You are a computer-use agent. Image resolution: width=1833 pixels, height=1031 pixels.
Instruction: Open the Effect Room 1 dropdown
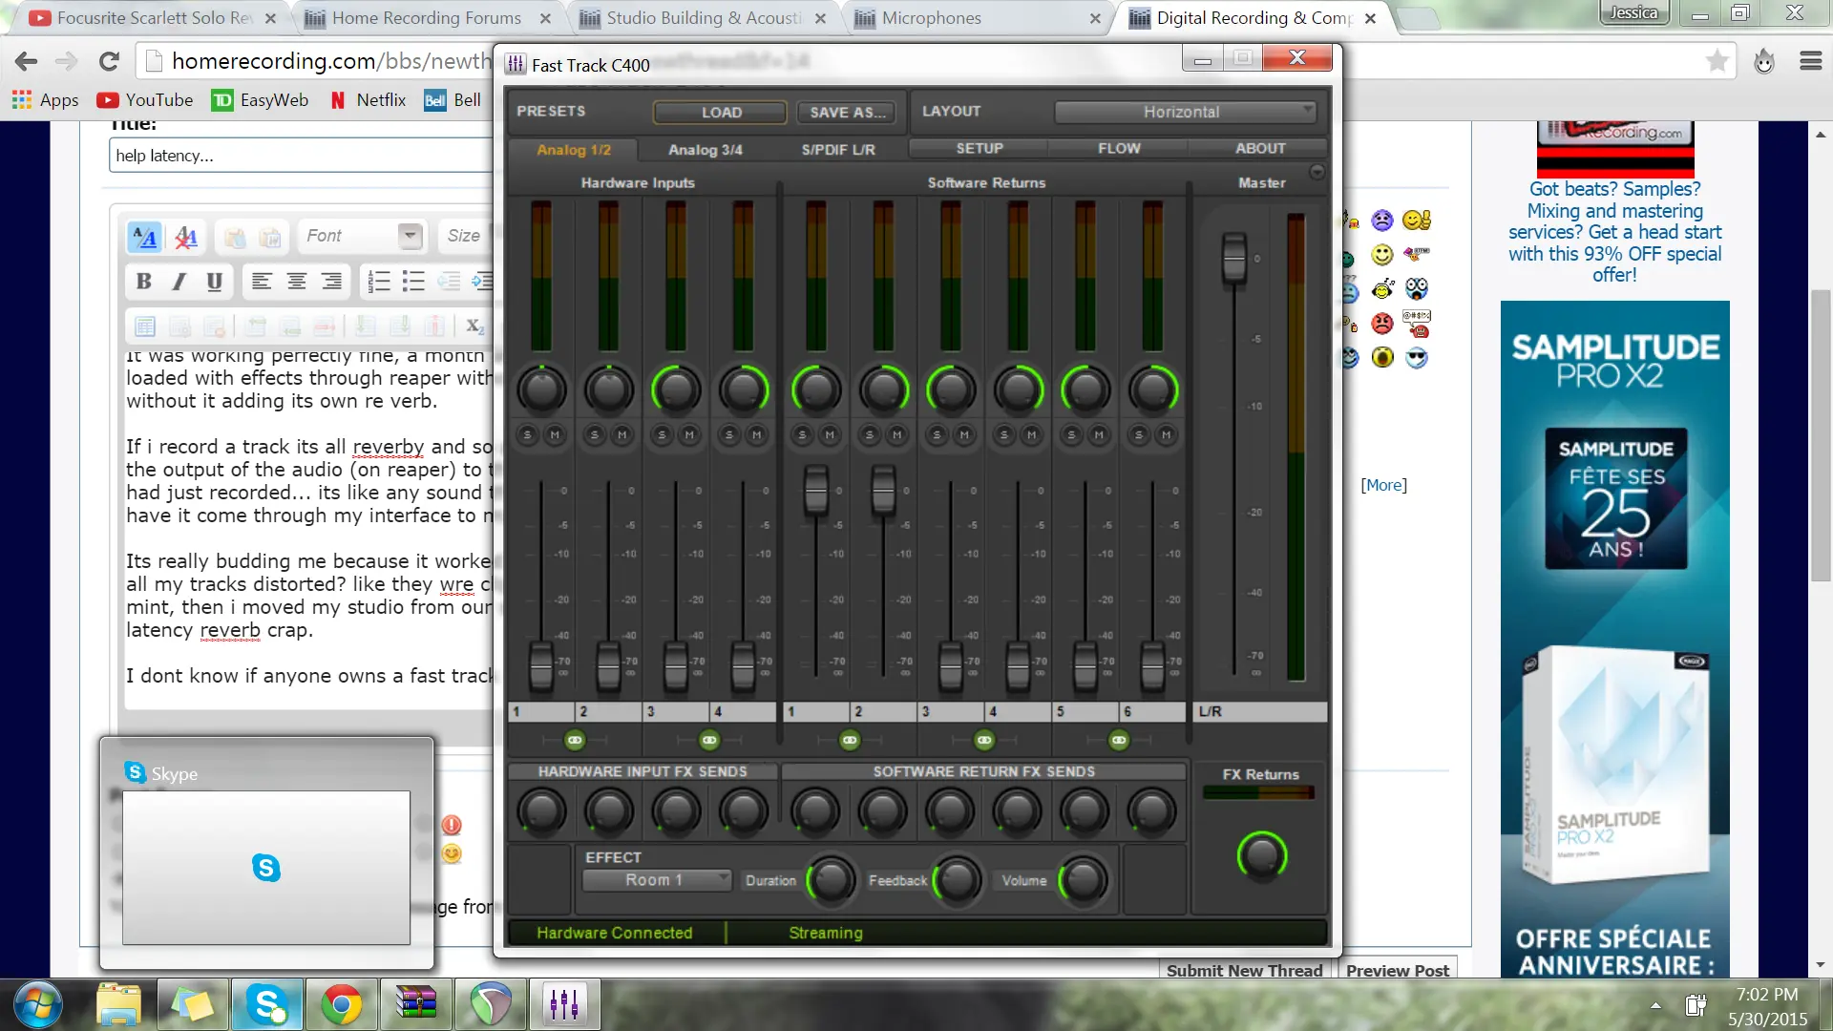coord(657,880)
